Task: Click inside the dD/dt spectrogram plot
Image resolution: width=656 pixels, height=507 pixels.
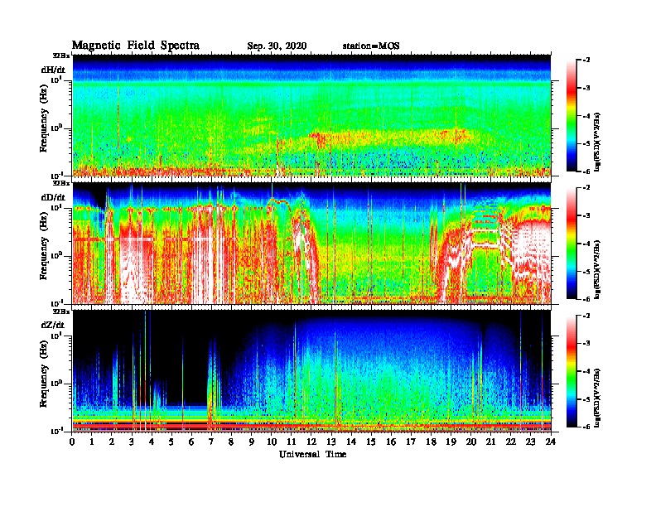Action: pyautogui.click(x=311, y=244)
